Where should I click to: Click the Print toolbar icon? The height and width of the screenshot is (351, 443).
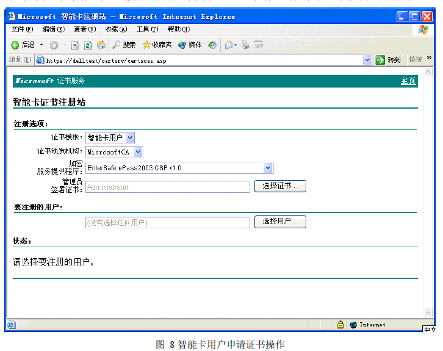(x=245, y=45)
